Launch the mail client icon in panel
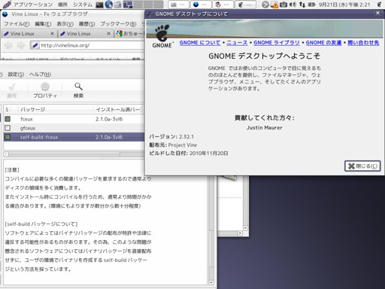Screen dimensions: 385x289 point(117,5)
